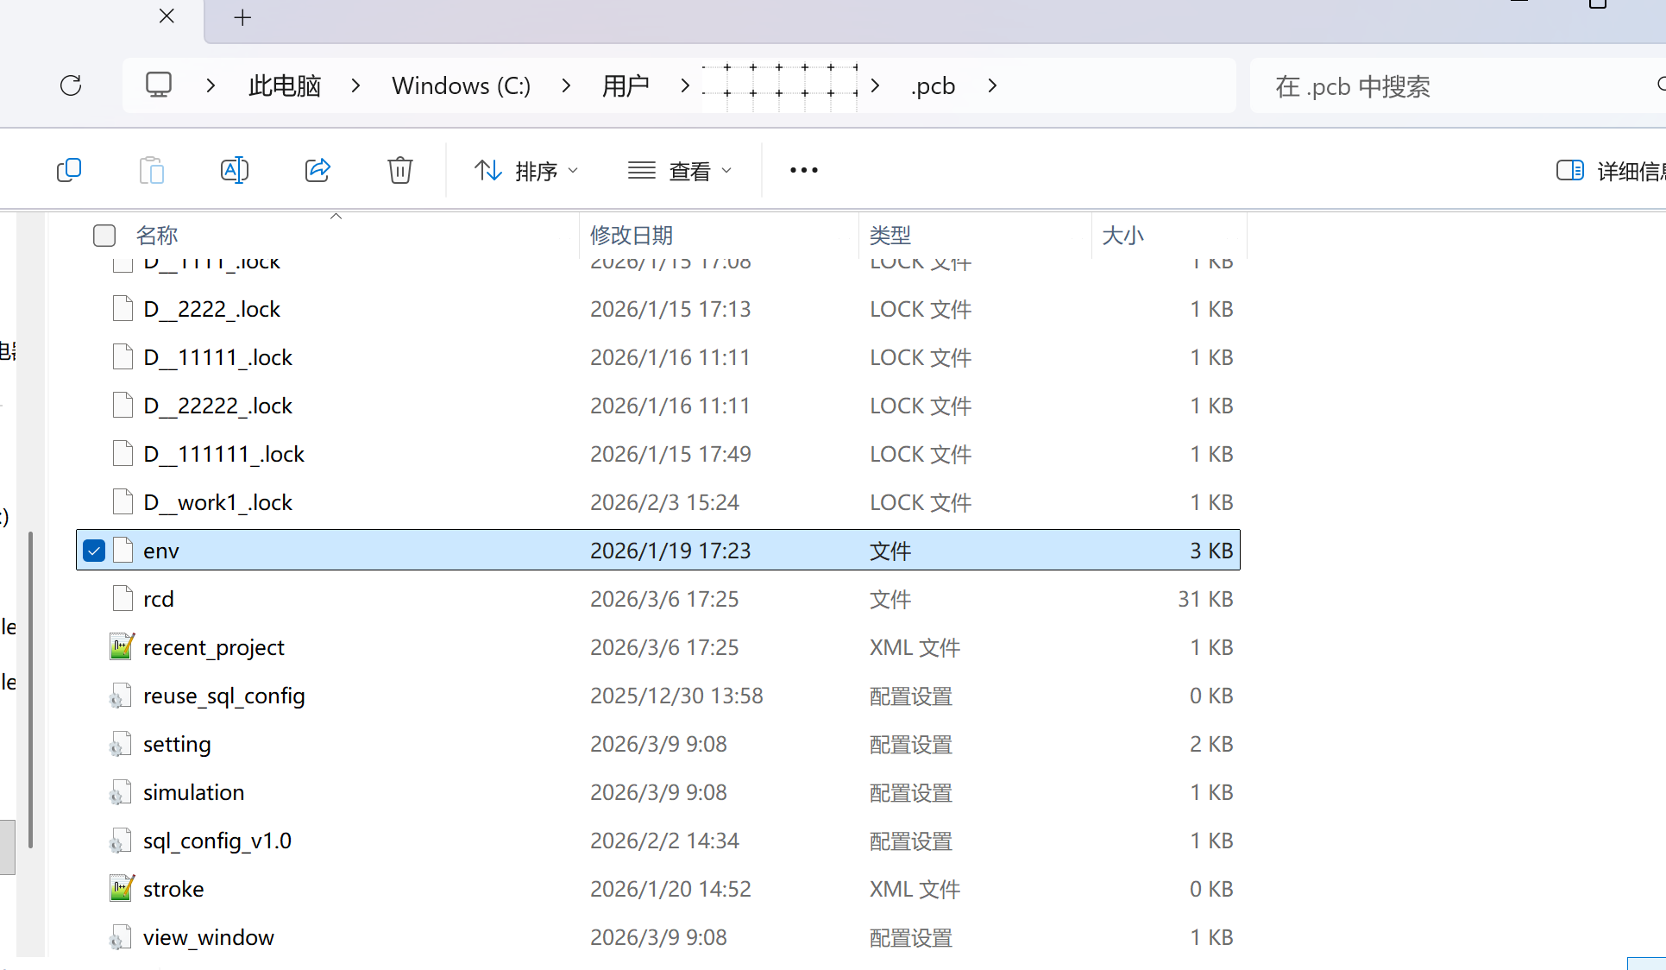Click the Delete trash icon

pos(399,170)
